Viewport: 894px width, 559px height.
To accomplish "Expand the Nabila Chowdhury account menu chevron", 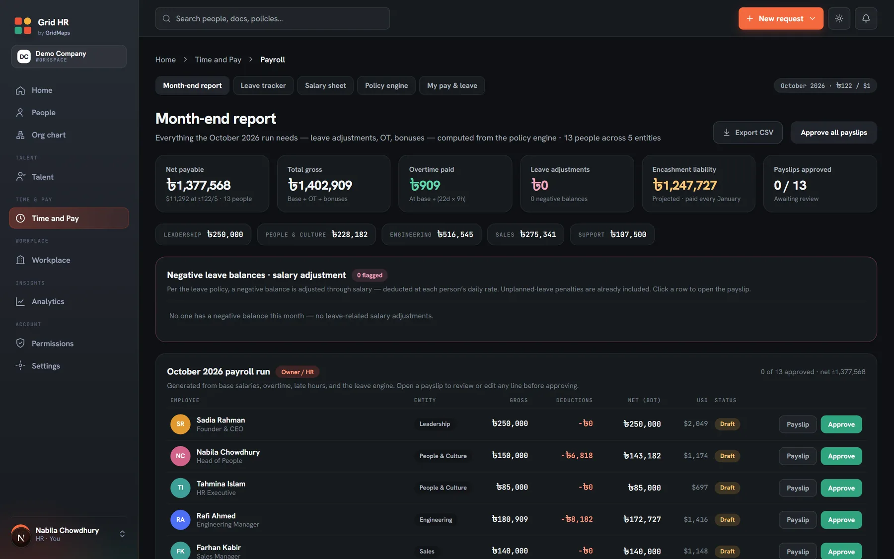I will coord(122,534).
